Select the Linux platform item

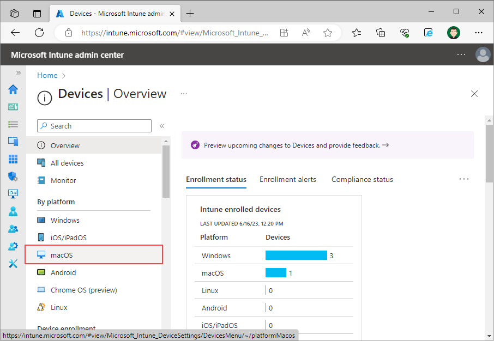[94, 307]
